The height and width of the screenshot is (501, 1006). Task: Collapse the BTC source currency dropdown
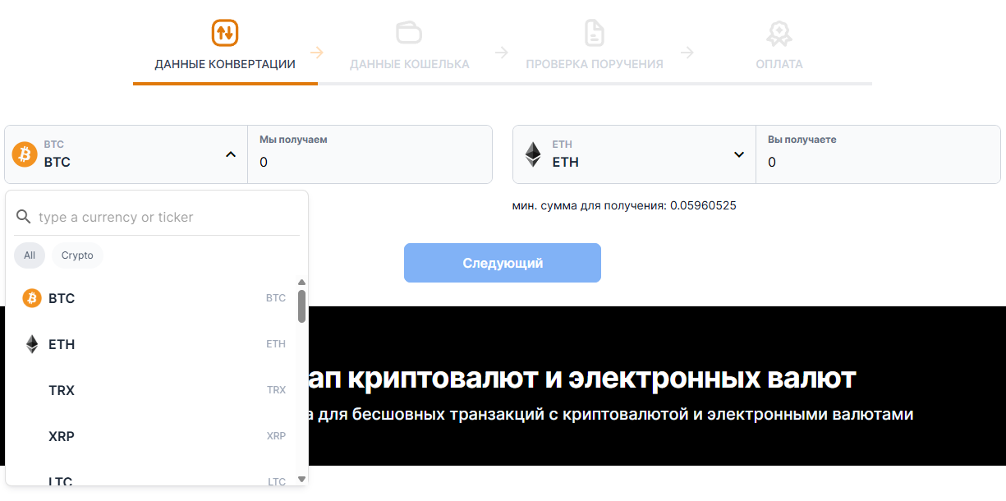(x=231, y=154)
